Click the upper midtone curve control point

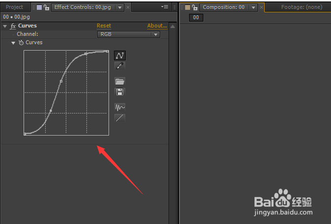[x=61, y=81]
